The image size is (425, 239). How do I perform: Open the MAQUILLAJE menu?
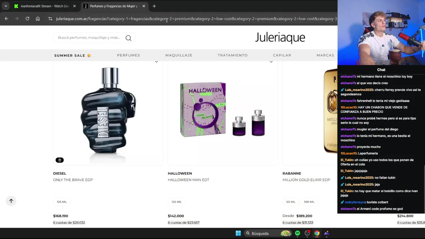[x=179, y=55]
